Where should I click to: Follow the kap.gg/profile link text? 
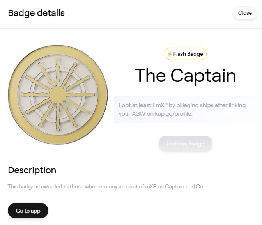[173, 114]
